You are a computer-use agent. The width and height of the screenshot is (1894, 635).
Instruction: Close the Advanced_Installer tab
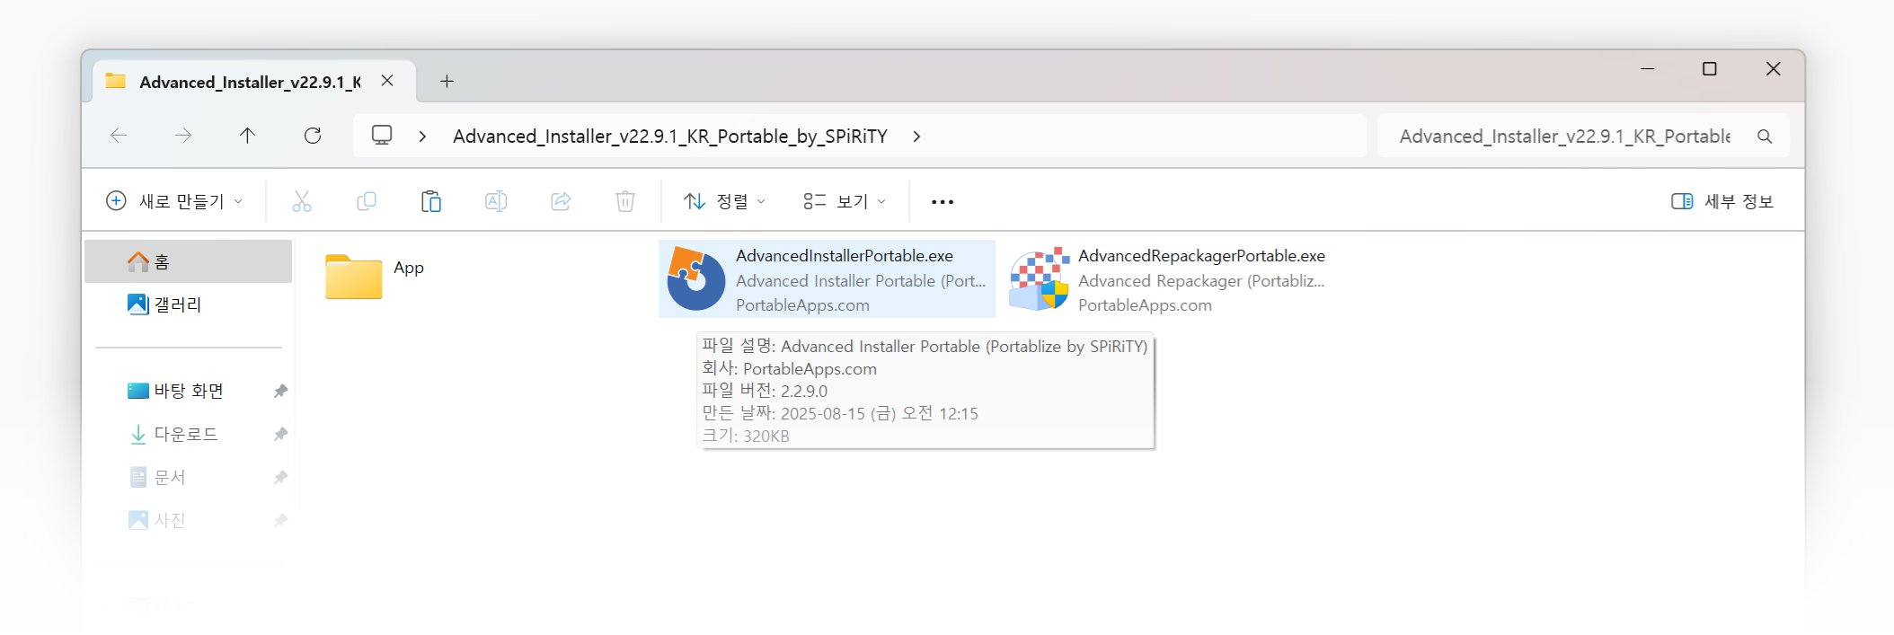[x=387, y=81]
